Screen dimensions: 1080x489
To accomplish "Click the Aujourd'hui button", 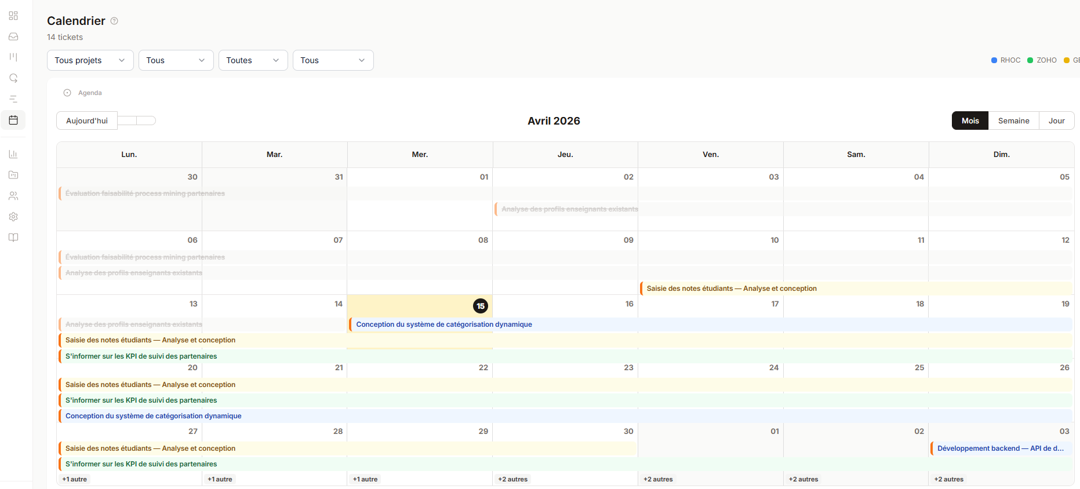I will coord(87,121).
